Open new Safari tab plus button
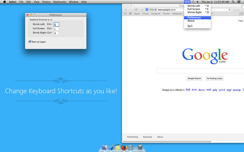This screenshot has width=244, height=152. coord(242,14)
